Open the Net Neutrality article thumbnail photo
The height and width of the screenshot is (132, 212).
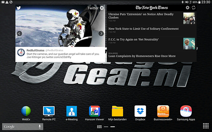click(189, 43)
